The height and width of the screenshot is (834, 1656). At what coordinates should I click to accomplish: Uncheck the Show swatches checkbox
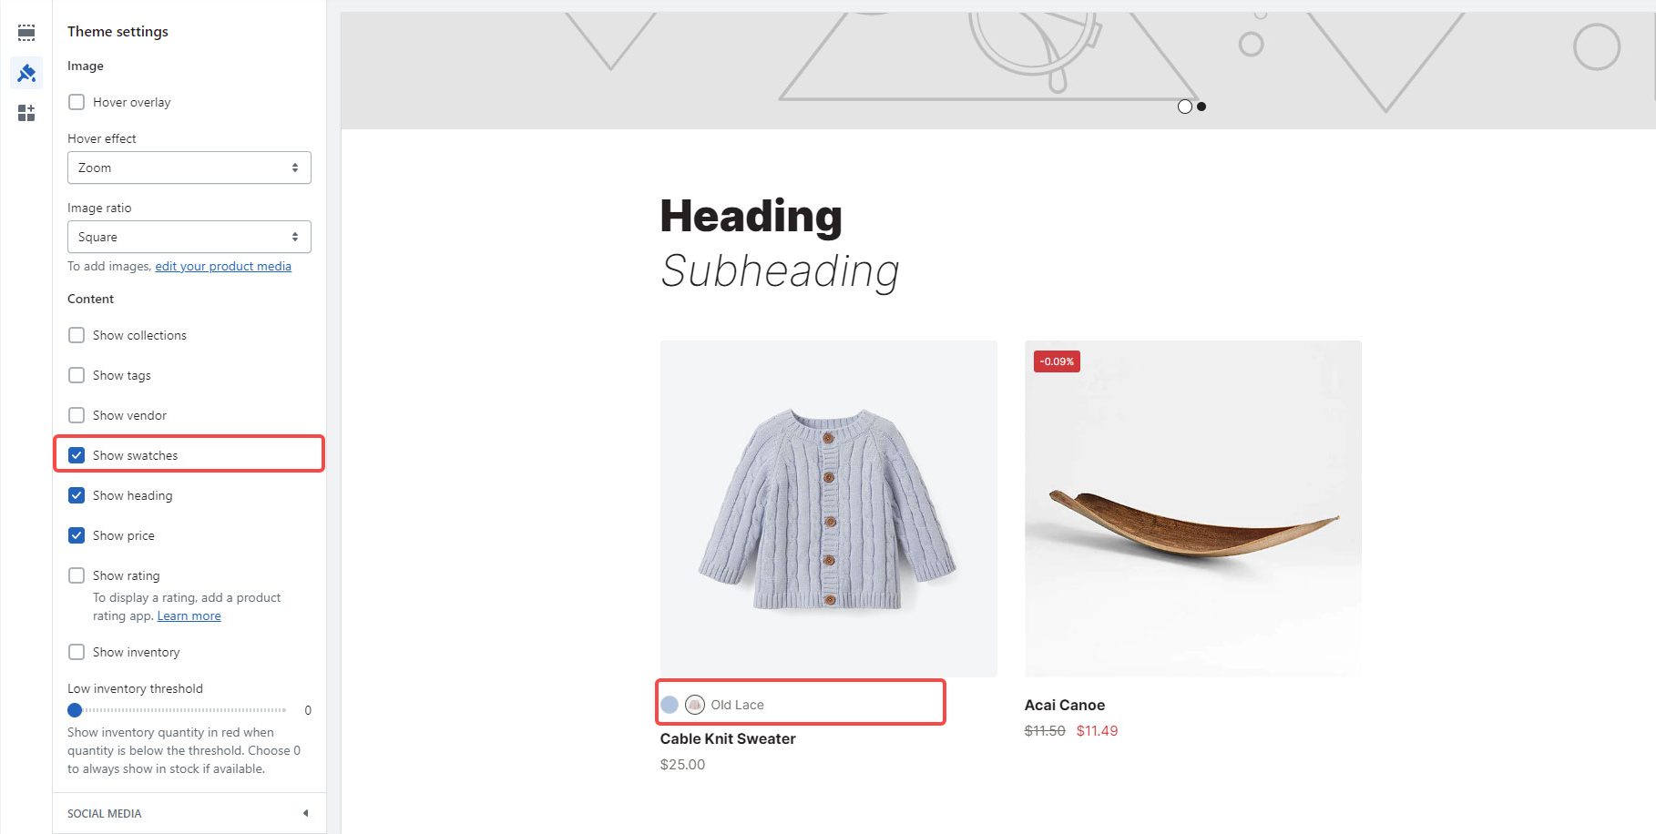77,455
